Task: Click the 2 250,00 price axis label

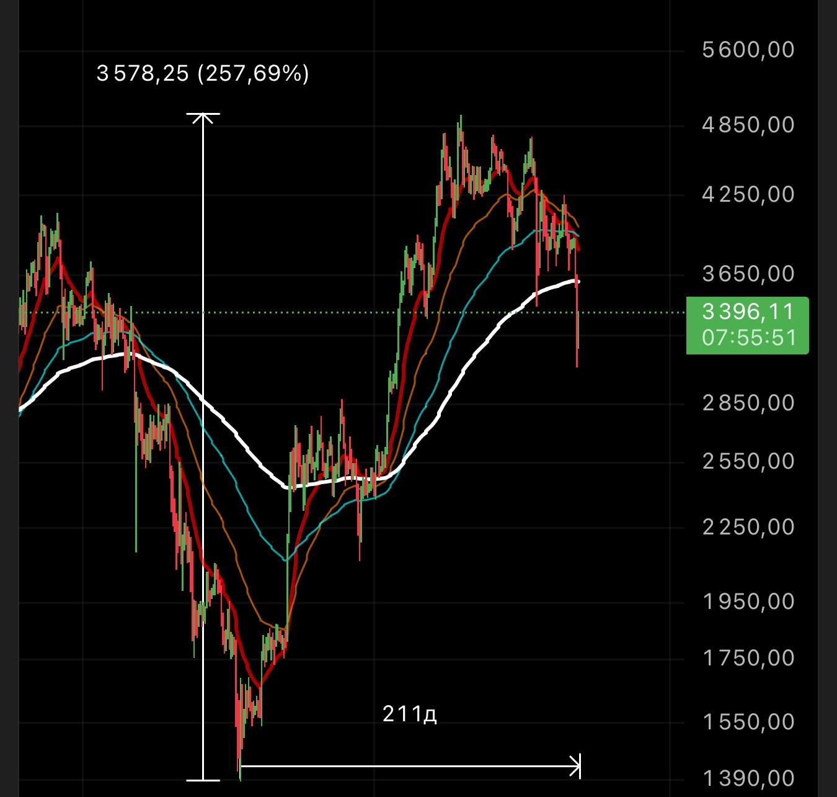Action: tap(748, 528)
